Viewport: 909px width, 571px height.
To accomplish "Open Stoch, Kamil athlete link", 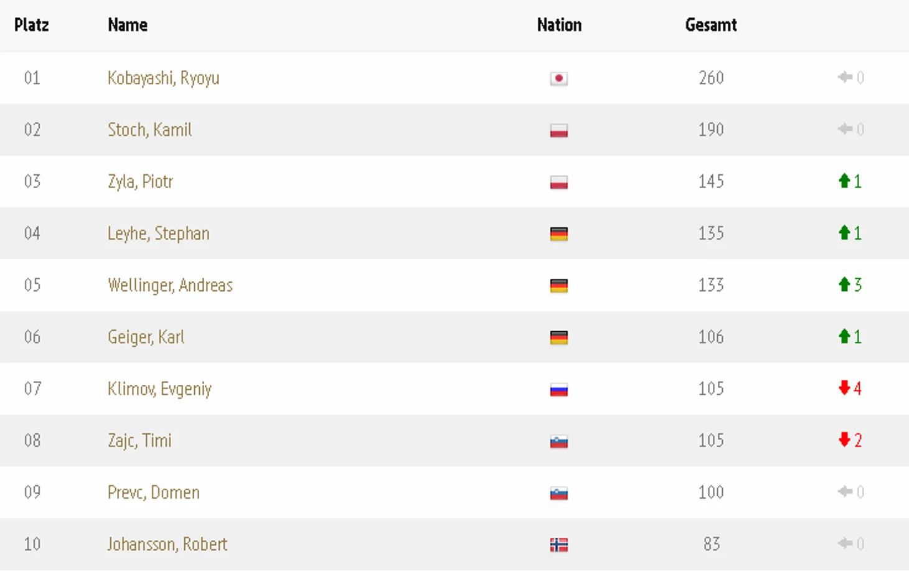I will pos(150,130).
